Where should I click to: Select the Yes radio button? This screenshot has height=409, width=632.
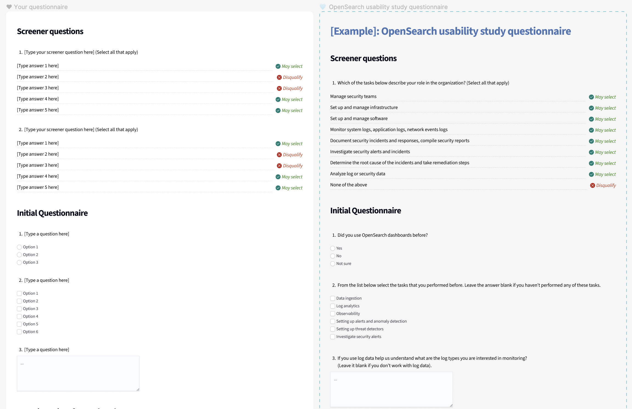click(333, 248)
